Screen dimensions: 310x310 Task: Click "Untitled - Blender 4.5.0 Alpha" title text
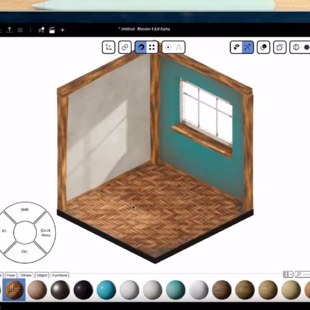coord(145,29)
